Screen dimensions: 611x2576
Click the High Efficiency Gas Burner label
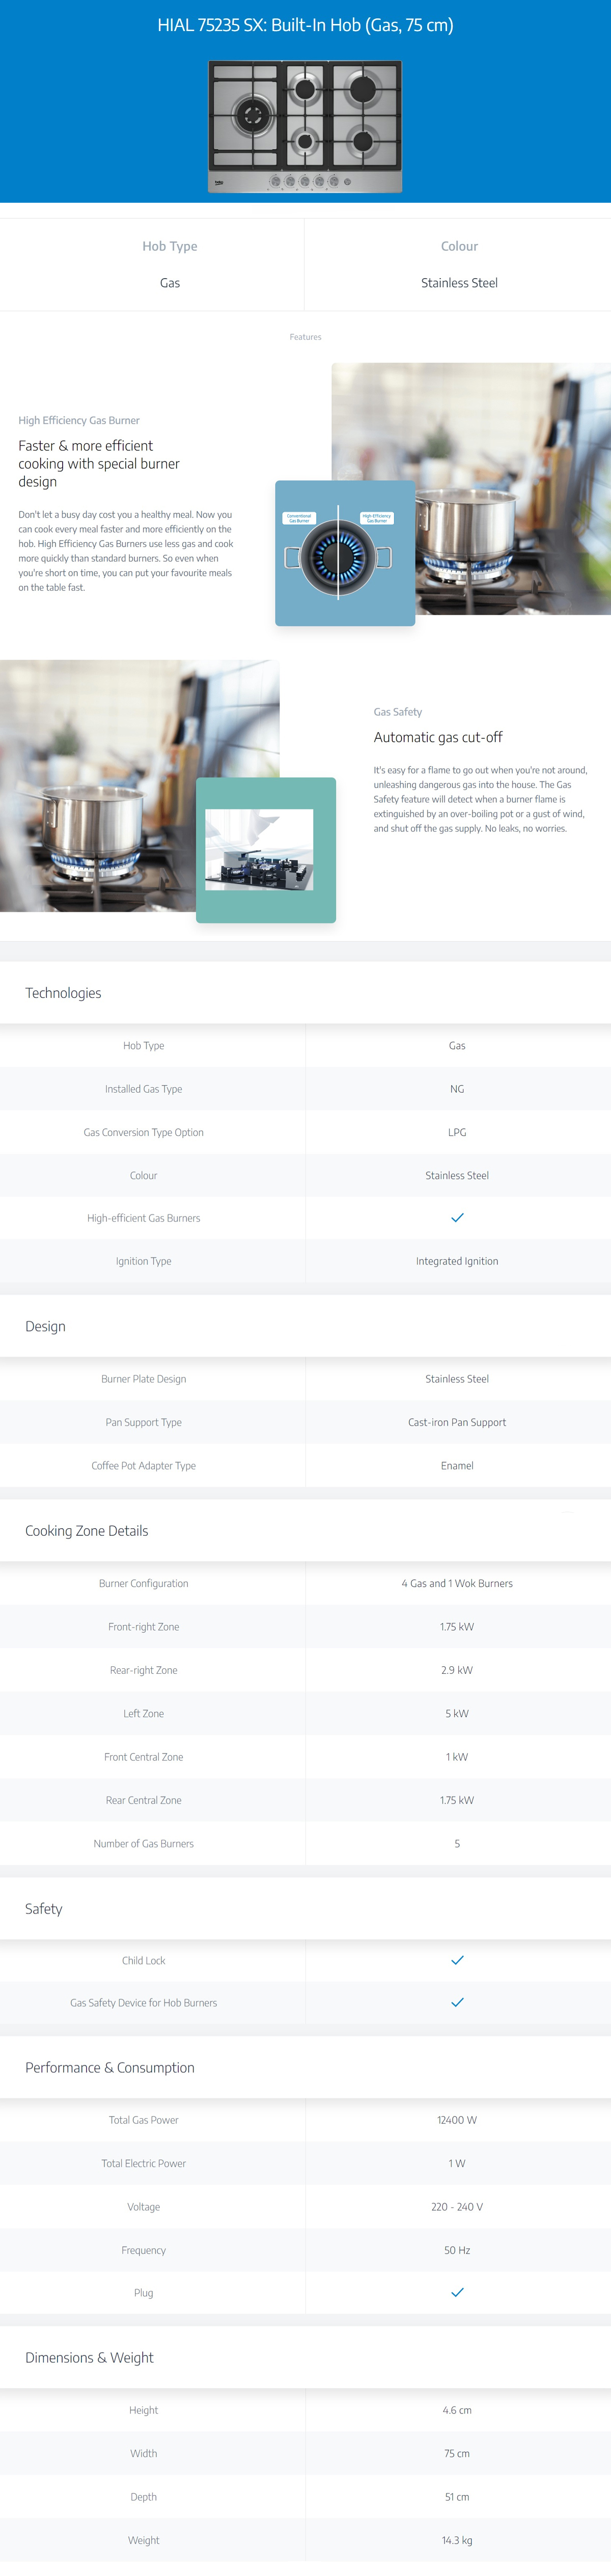(79, 420)
